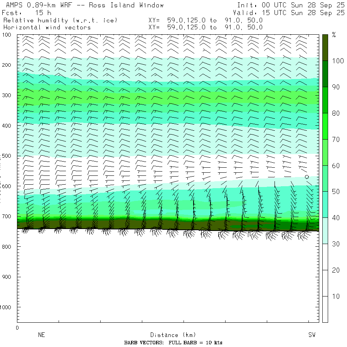Click the percent sign above the colorbar
Image resolution: width=347 pixels, height=347 pixels.
tap(334, 35)
